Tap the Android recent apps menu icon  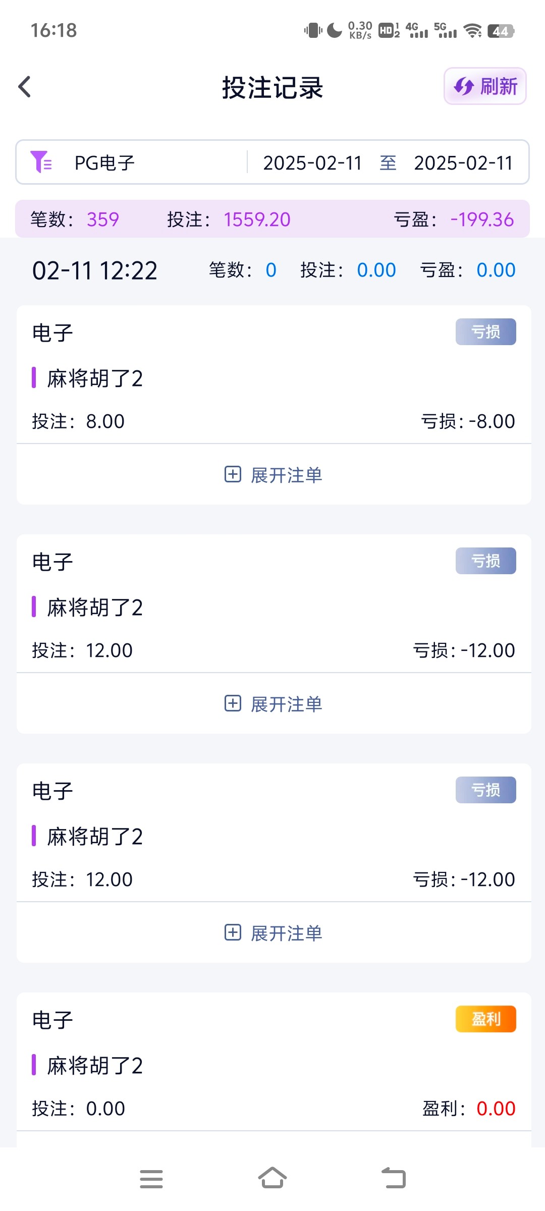pyautogui.click(x=151, y=1179)
